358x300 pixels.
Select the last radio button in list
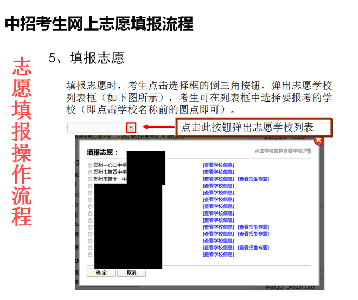click(x=90, y=255)
